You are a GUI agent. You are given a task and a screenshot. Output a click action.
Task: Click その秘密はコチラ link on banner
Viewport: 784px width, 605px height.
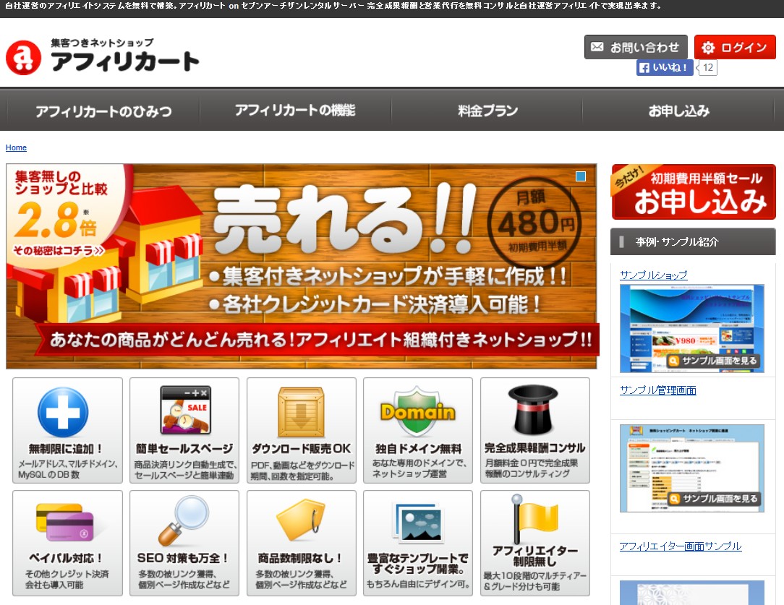coord(59,250)
